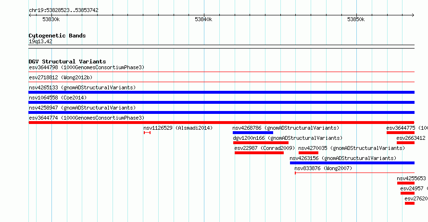Open nsv1064558 (Coe2014) variant label
Image resolution: width=428 pixels, height=222 pixels.
(58, 98)
